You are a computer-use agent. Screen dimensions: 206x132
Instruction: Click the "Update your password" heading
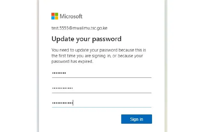(86, 39)
